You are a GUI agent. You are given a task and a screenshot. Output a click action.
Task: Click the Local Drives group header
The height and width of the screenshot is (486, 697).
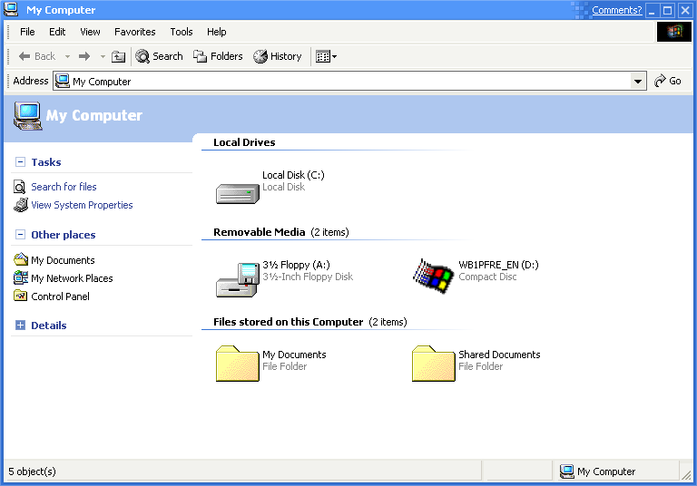pos(244,142)
